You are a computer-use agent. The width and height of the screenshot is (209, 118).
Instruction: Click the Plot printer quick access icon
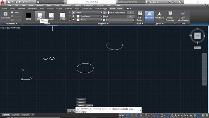pos(24,2)
